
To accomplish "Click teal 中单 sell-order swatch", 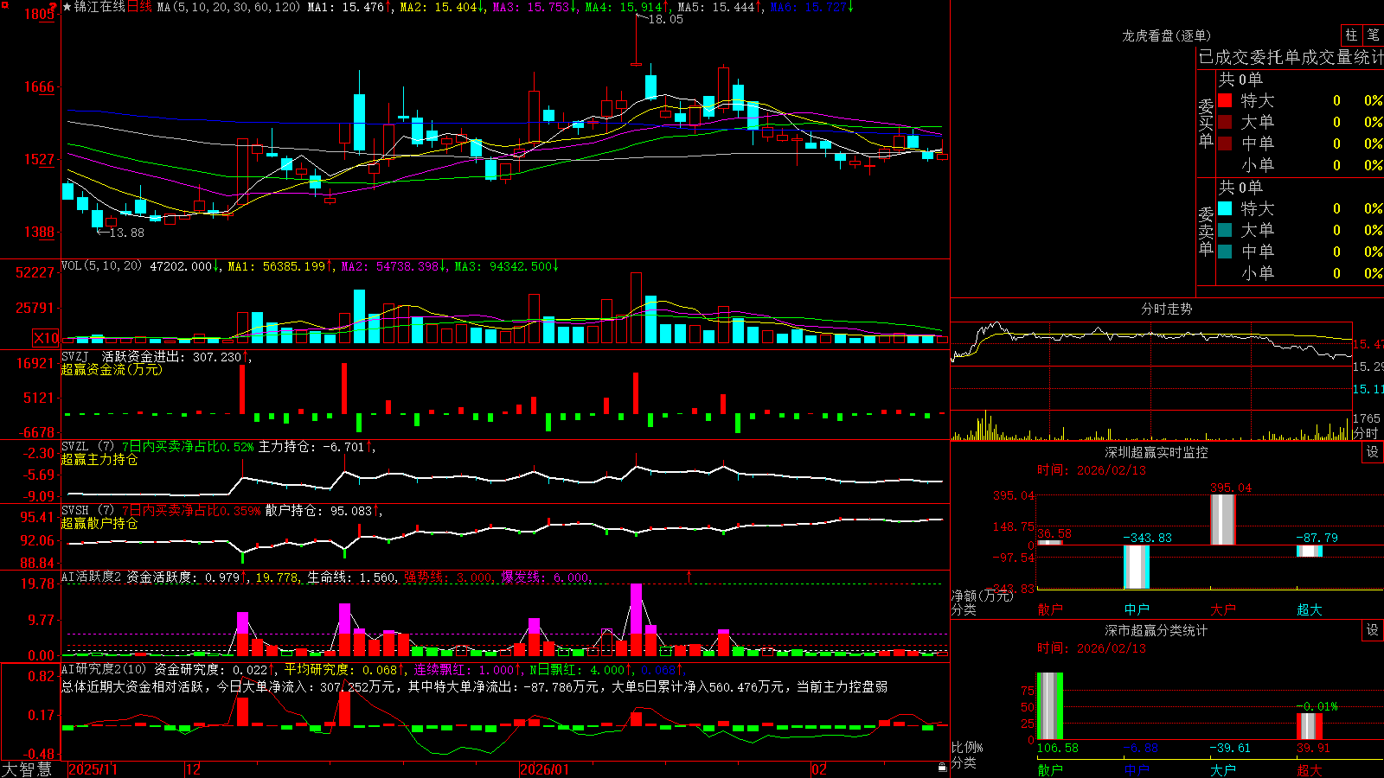I will (1225, 252).
